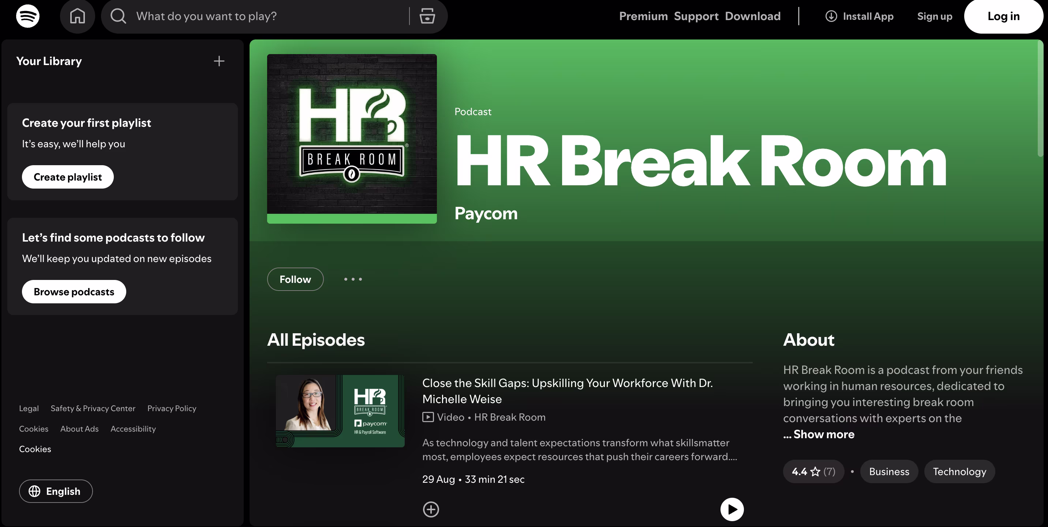This screenshot has height=527, width=1048.
Task: Click Create playlist button
Action: (x=68, y=177)
